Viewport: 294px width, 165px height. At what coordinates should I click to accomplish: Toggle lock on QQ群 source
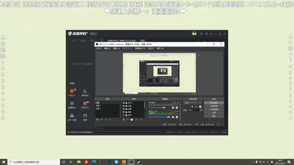click(126, 109)
